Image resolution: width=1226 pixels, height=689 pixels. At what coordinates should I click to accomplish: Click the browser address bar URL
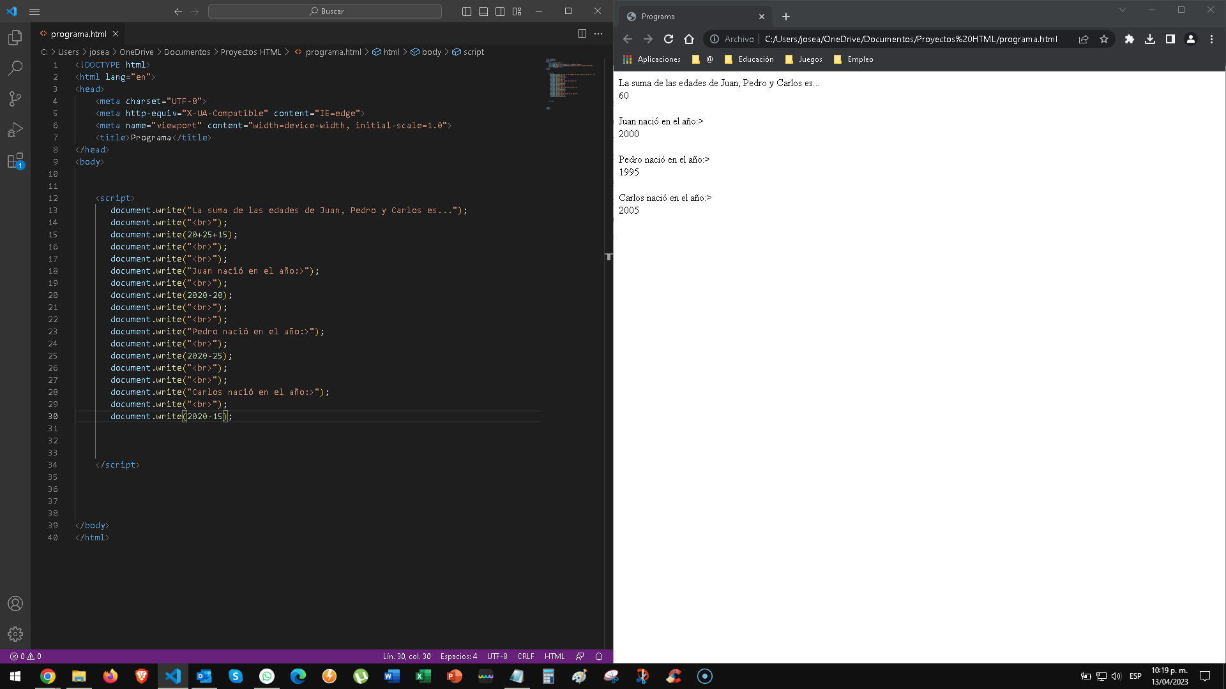click(x=911, y=39)
